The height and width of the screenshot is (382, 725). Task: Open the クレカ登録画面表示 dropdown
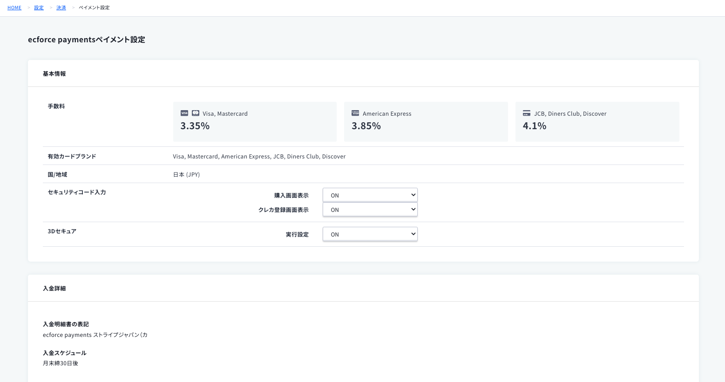[x=370, y=209]
